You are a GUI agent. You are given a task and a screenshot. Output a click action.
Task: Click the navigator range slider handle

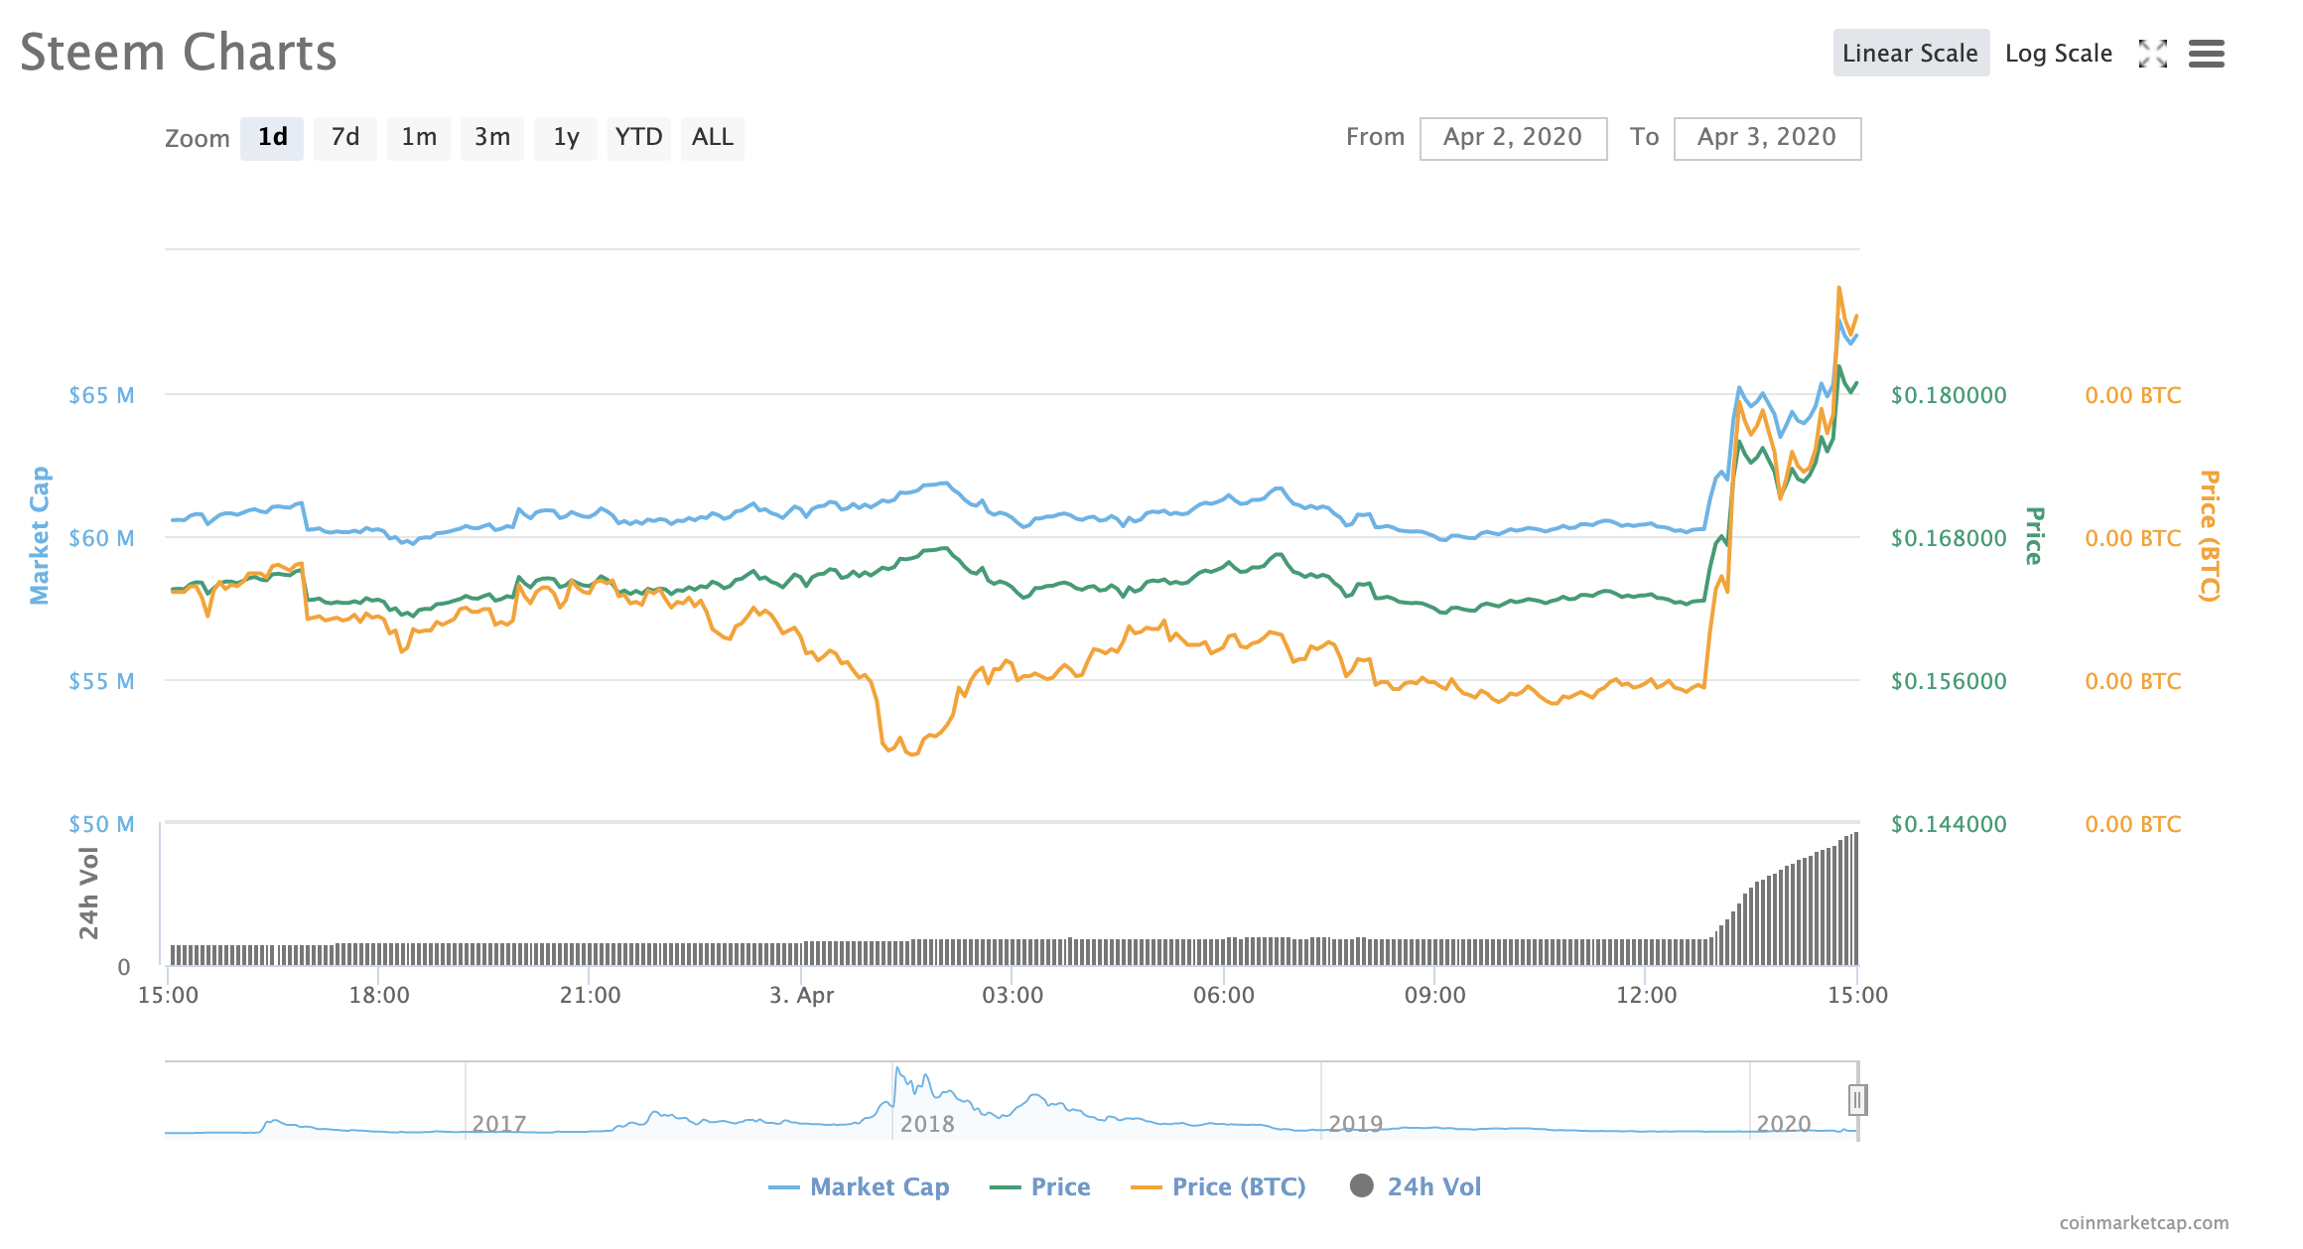pyautogui.click(x=1857, y=1100)
